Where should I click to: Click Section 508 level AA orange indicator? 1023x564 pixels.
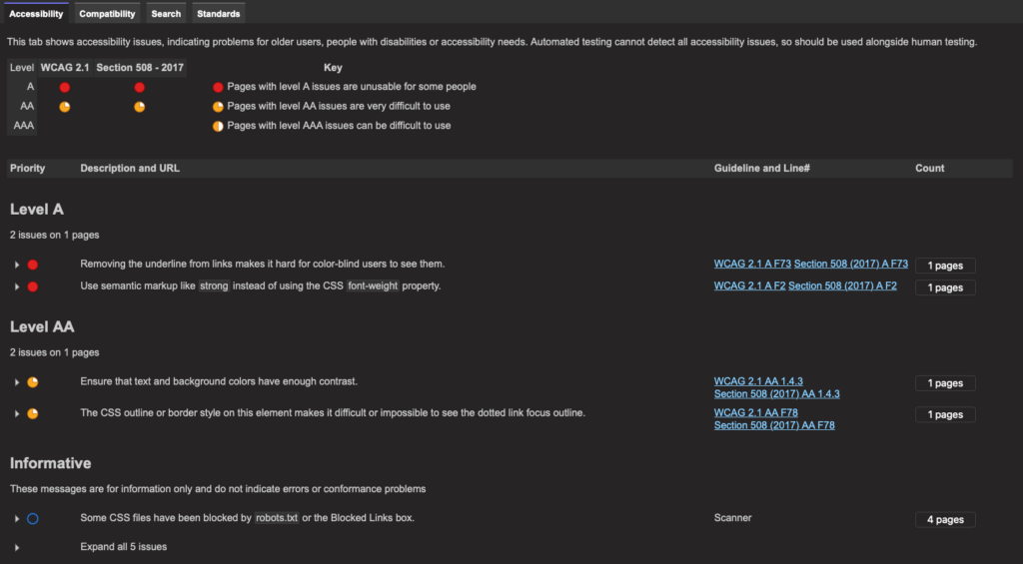140,107
